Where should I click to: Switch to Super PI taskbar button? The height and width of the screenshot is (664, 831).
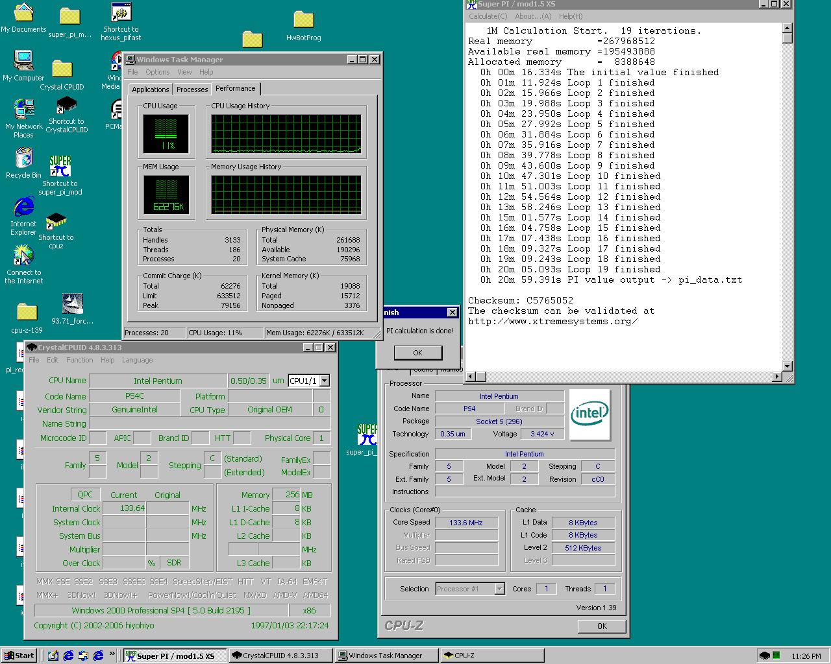175,656
